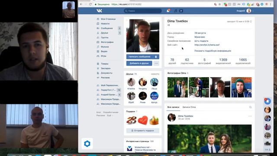Click the 78 друзей counter

172,61
